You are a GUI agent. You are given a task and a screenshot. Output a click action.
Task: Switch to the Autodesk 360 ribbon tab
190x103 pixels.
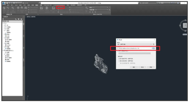pos(48,5)
